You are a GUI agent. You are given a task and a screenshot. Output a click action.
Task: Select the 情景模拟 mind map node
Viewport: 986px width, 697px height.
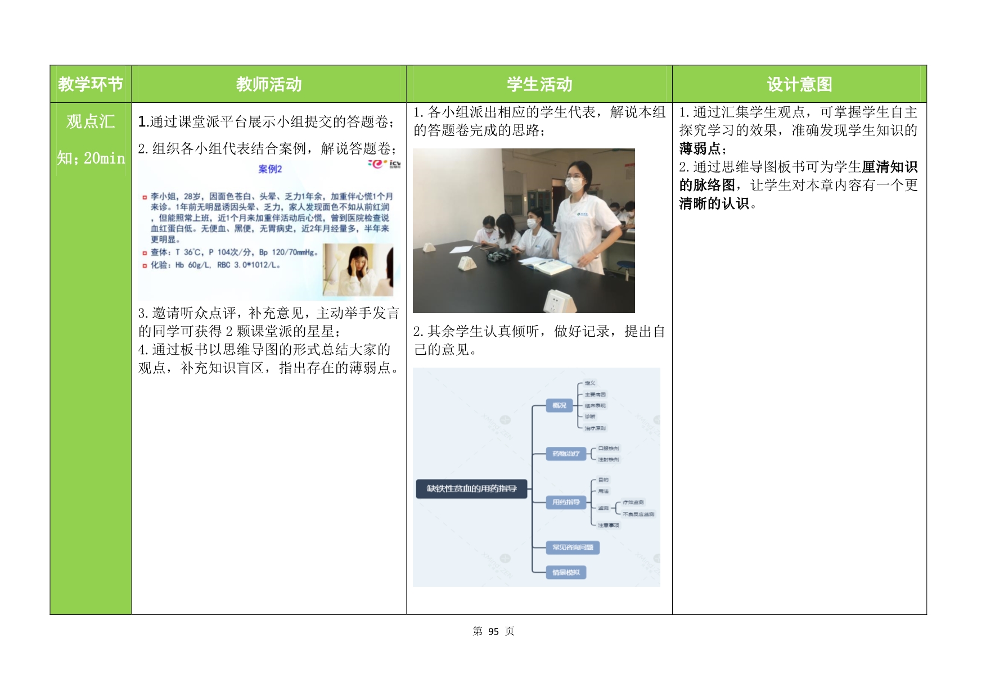(566, 572)
